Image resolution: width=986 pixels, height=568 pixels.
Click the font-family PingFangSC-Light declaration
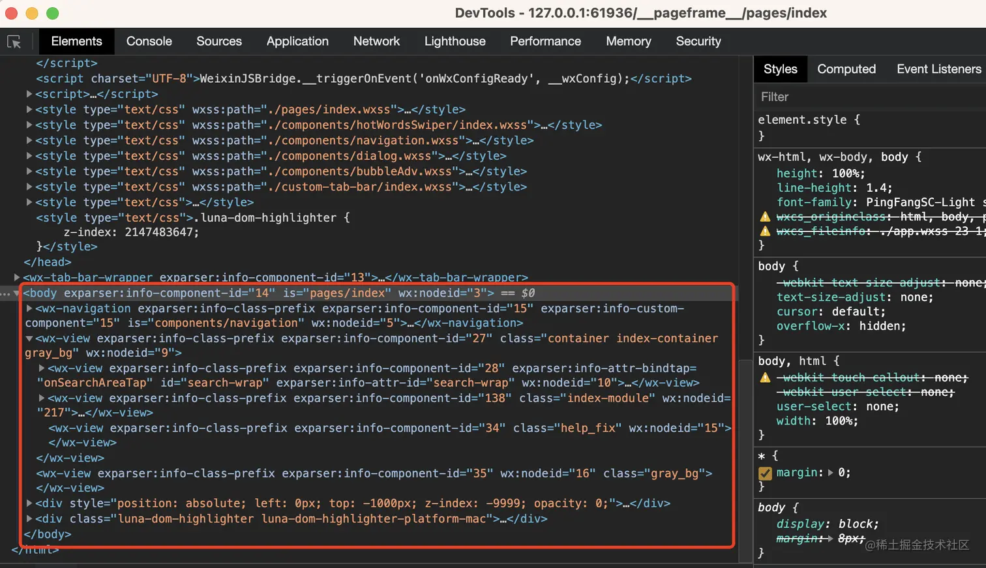point(880,202)
